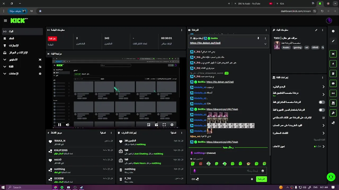Toggle the note widget in right sidebar
The image size is (339, 190).
click(333, 74)
